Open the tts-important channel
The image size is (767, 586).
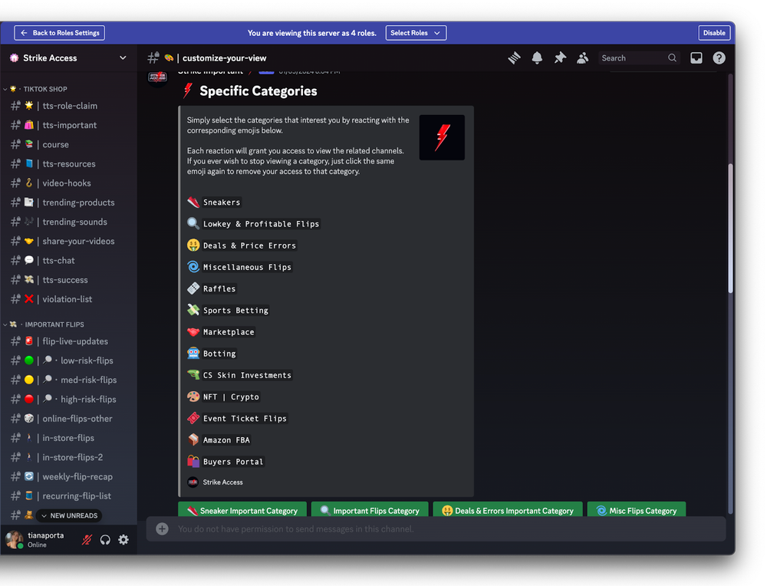point(69,125)
